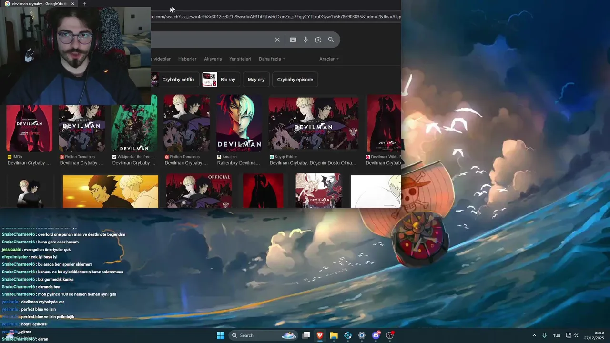The image size is (610, 343).
Task: Open the Devilman Wiki result title
Action: coord(383,163)
